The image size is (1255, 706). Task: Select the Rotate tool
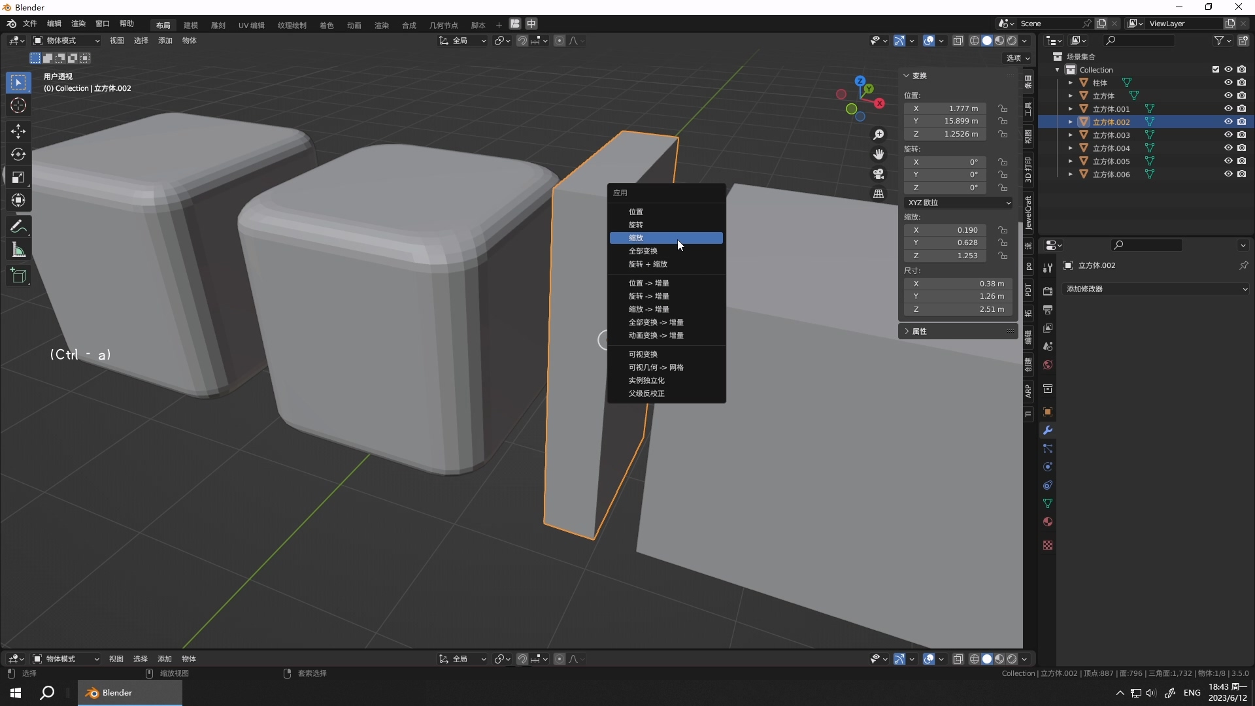tap(18, 154)
